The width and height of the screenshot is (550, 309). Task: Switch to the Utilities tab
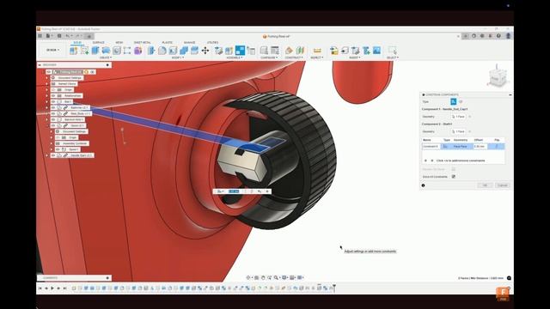(x=212, y=42)
